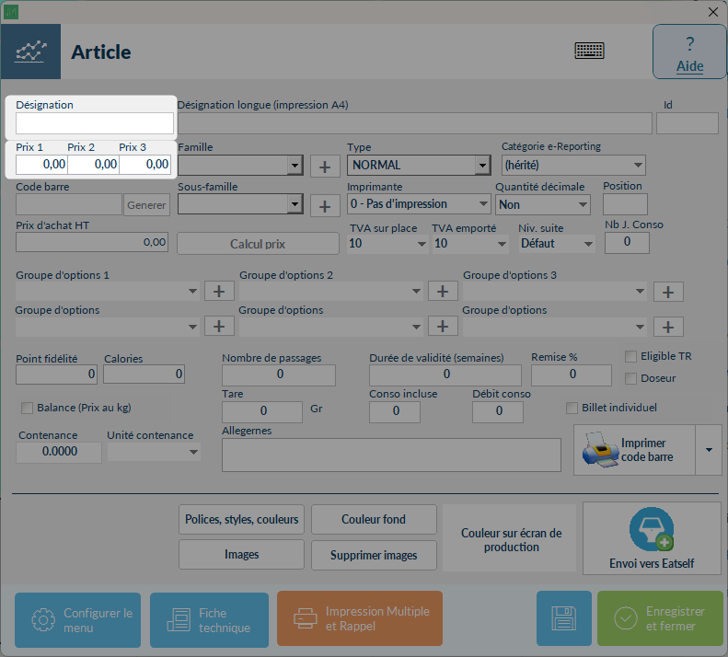Enable the Eligible TR checkbox
The width and height of the screenshot is (728, 657).
point(630,357)
